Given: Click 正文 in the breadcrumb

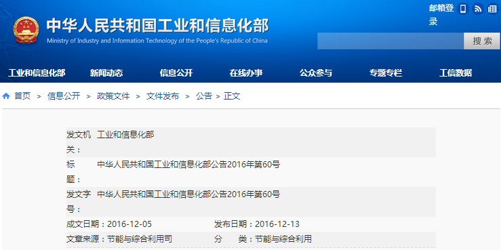Looking at the screenshot, I should click(232, 96).
